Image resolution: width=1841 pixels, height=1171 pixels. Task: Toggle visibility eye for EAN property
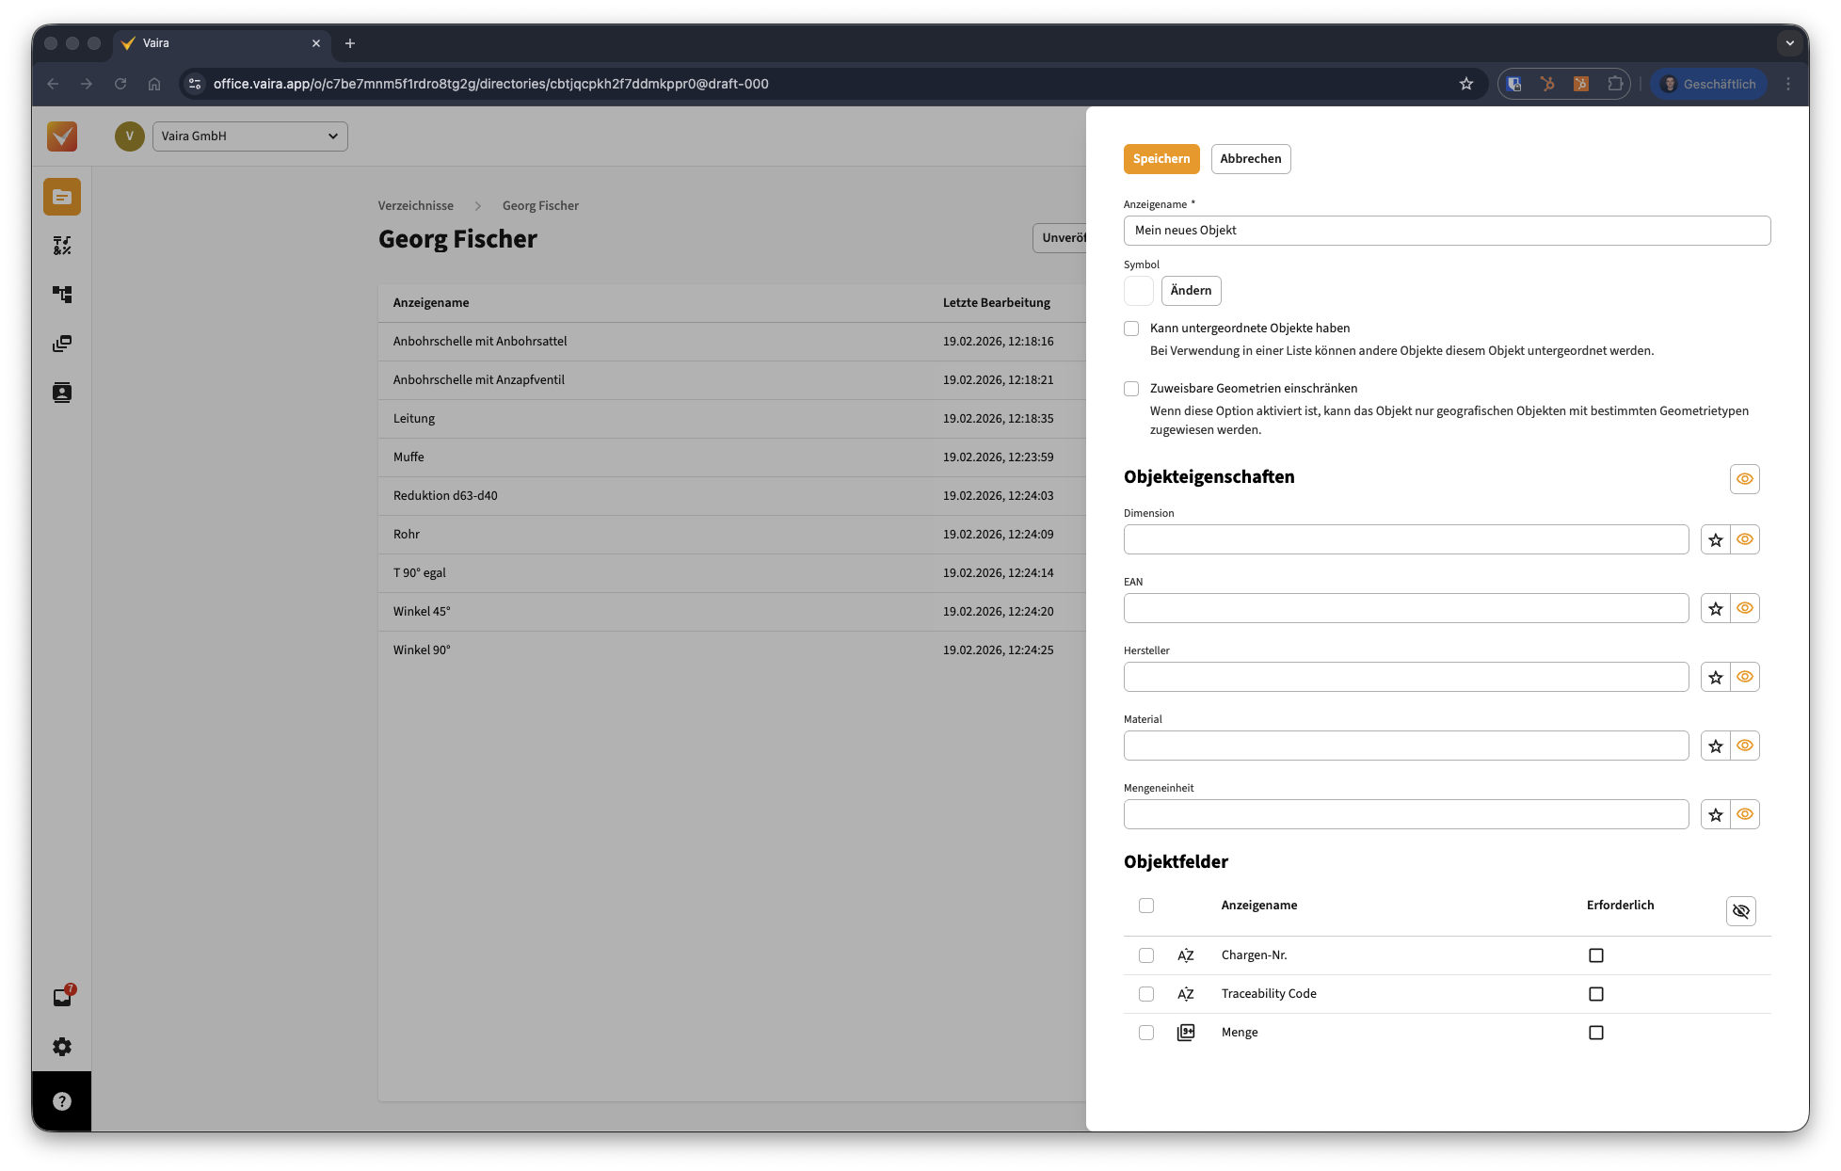(1744, 608)
